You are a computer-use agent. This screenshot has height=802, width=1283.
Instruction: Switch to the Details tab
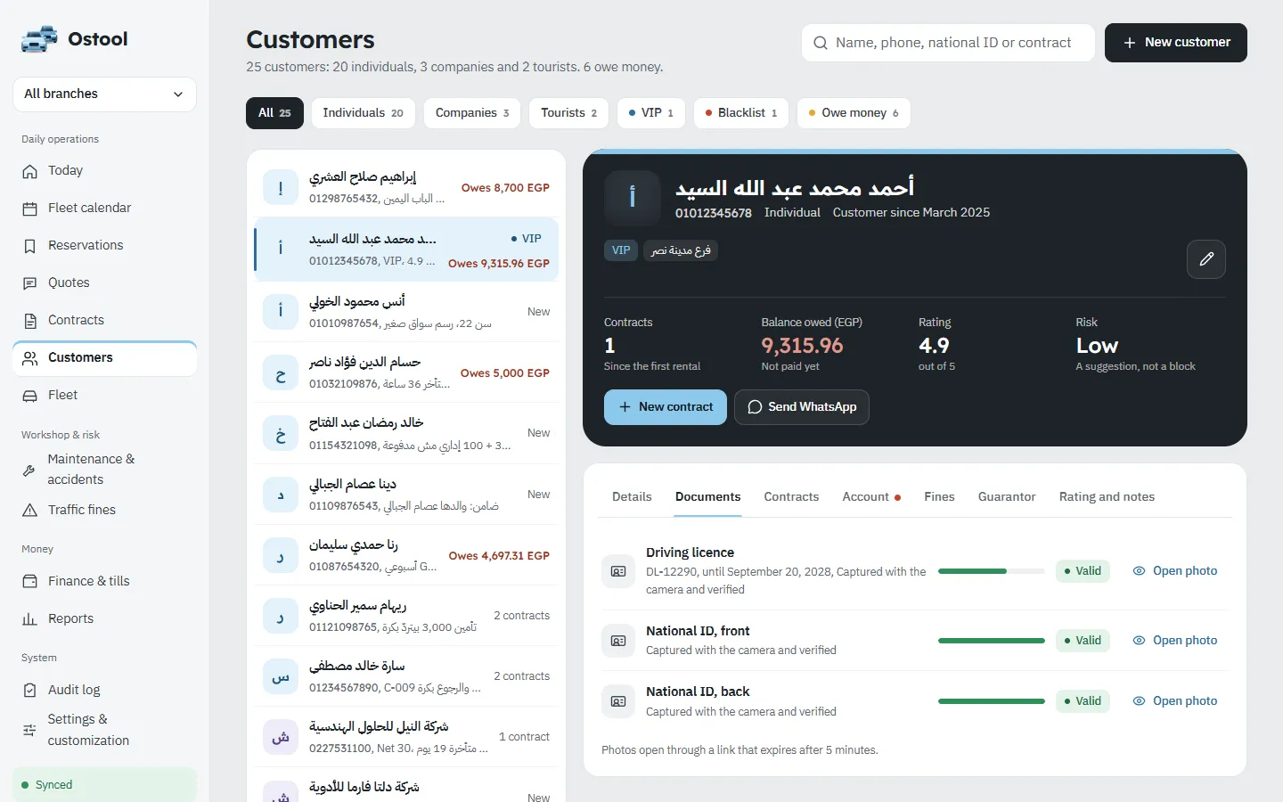coord(632,497)
